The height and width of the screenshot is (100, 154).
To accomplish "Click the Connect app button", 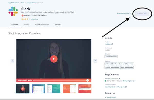I will [142, 14].
